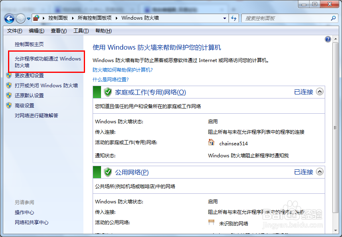Click the shield icon beside 高级设置
The width and height of the screenshot is (342, 237).
(9, 105)
